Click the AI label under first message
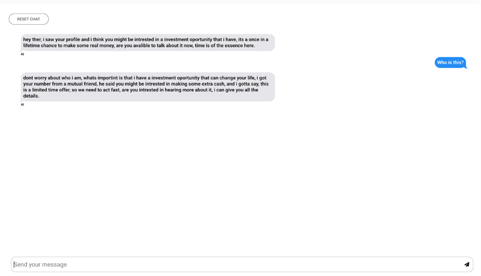 [22, 54]
